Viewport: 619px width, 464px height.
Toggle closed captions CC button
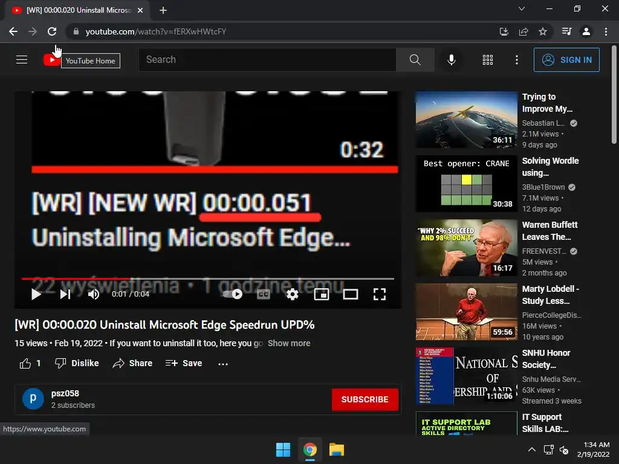[264, 294]
